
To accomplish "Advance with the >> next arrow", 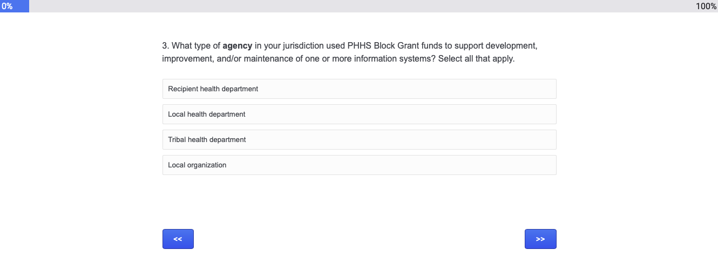I will 540,239.
